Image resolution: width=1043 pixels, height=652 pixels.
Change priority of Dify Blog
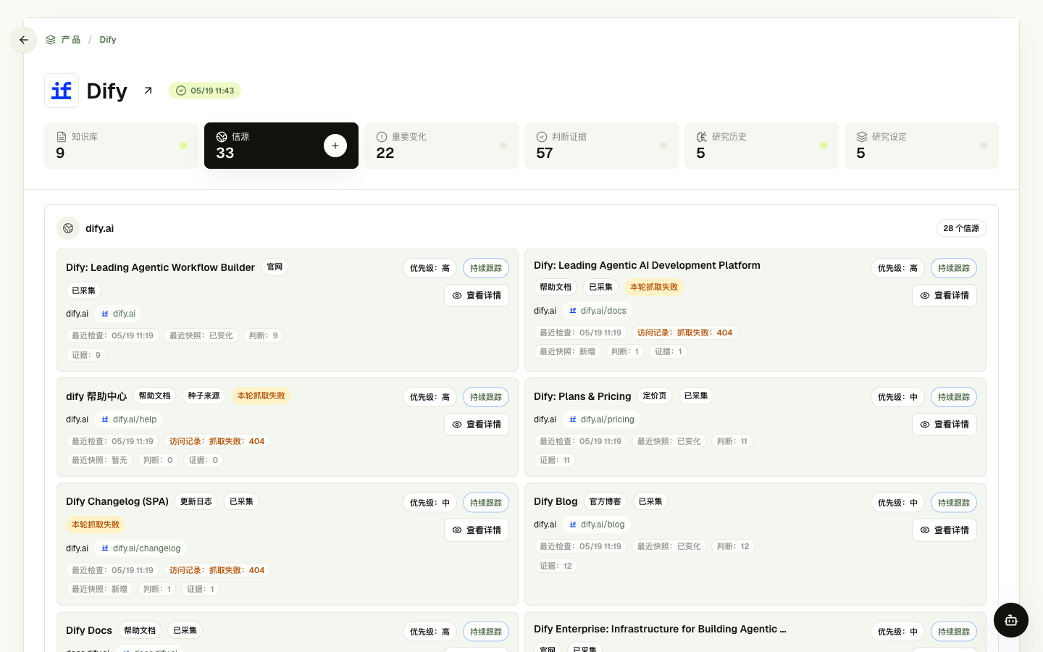click(897, 503)
